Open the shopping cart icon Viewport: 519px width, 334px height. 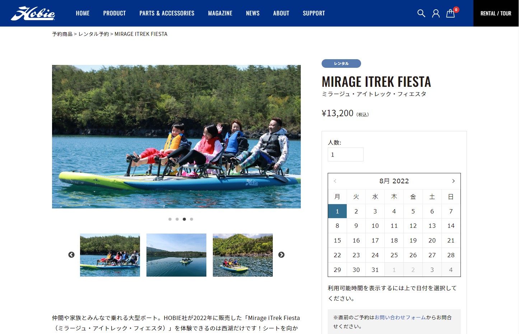pyautogui.click(x=450, y=13)
